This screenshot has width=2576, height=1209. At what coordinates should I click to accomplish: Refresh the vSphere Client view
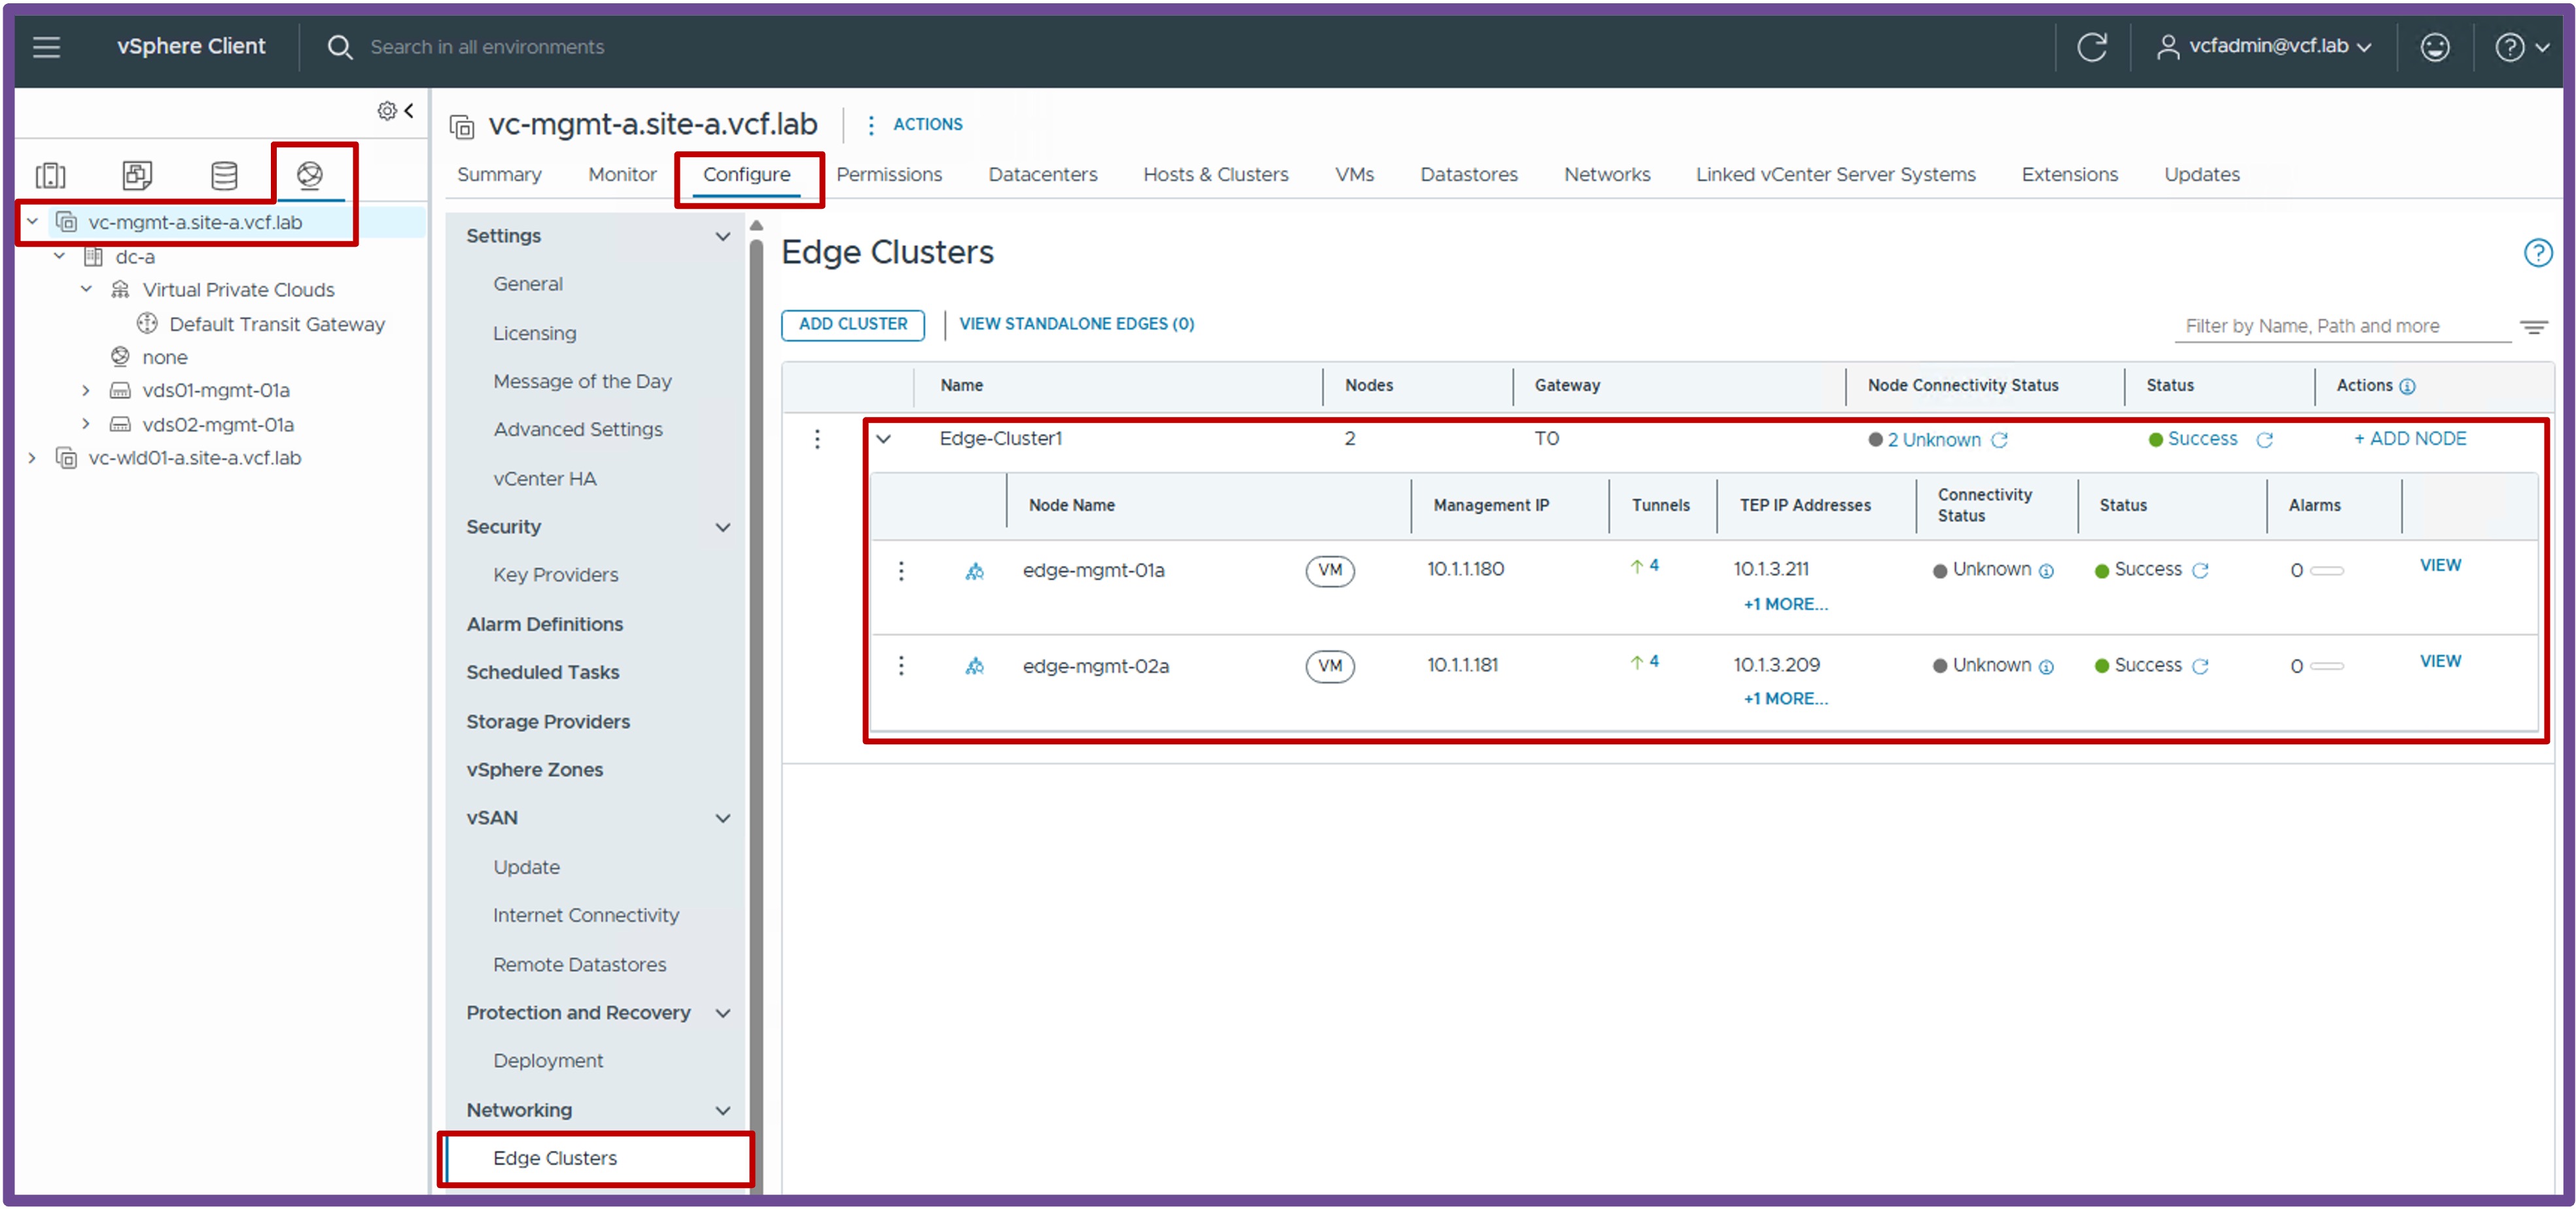(x=2092, y=47)
